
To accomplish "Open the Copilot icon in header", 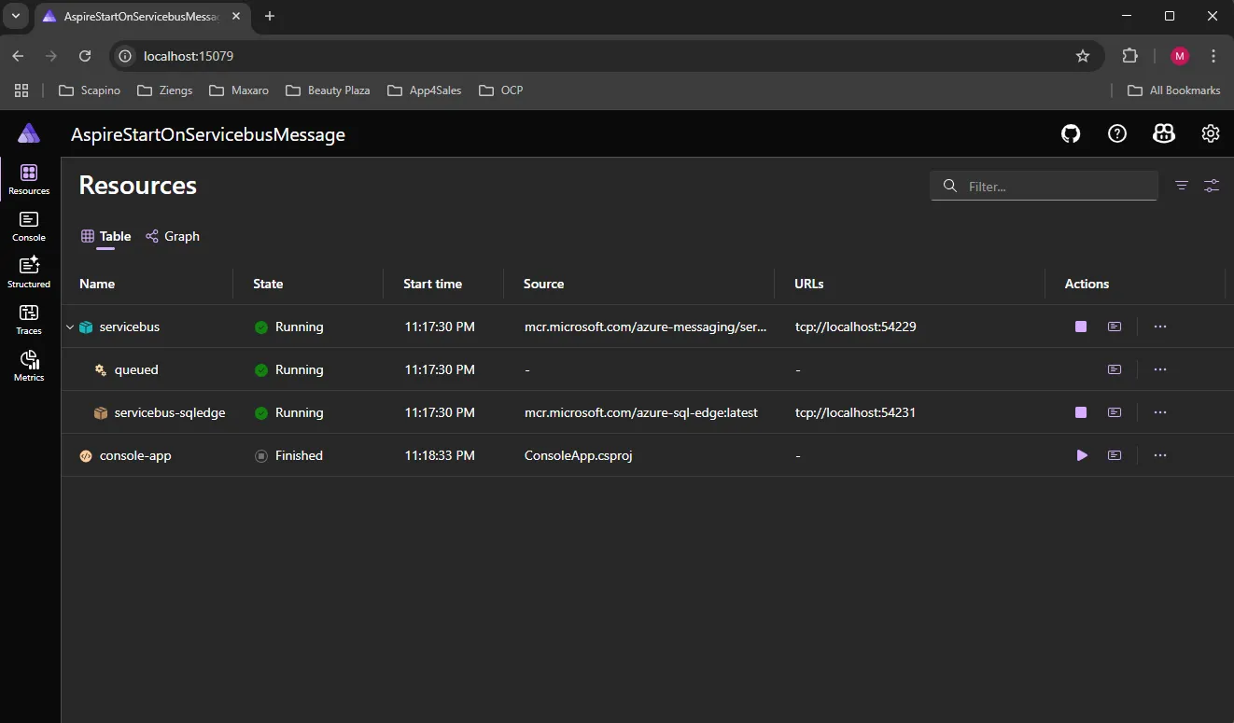I will point(1164,134).
